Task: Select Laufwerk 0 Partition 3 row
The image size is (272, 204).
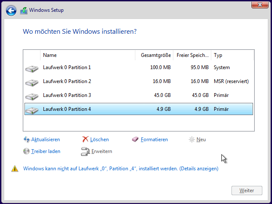Action: (x=139, y=95)
